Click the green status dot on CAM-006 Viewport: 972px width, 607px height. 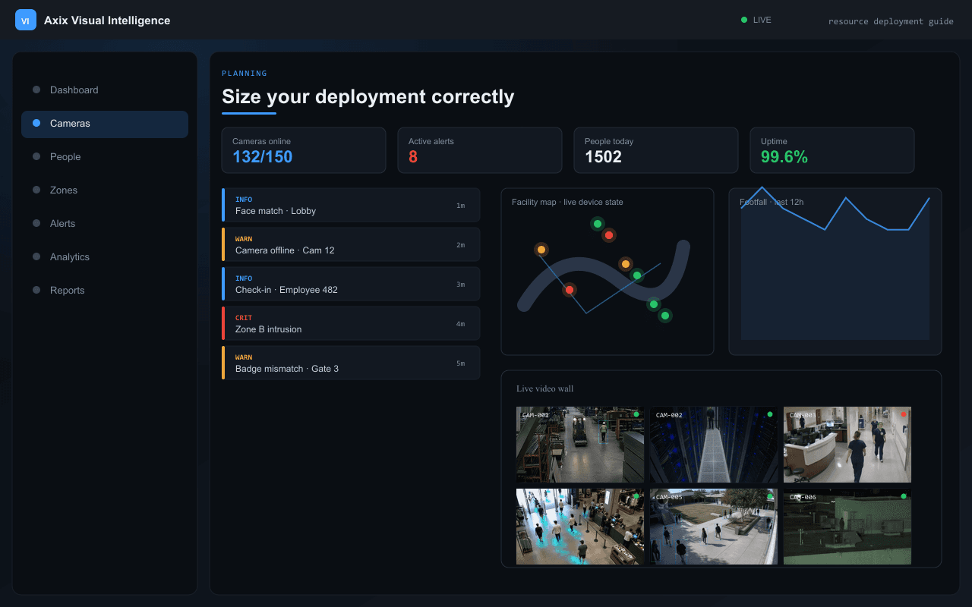tap(904, 496)
